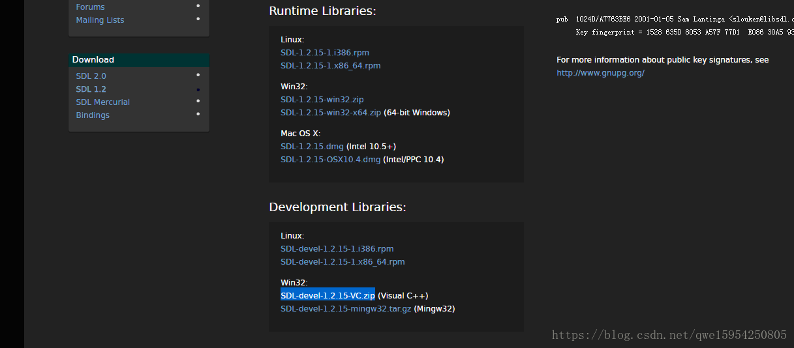Viewport: 794px width, 348px height.
Task: Open the Bindings sidebar link
Action: pyautogui.click(x=93, y=115)
